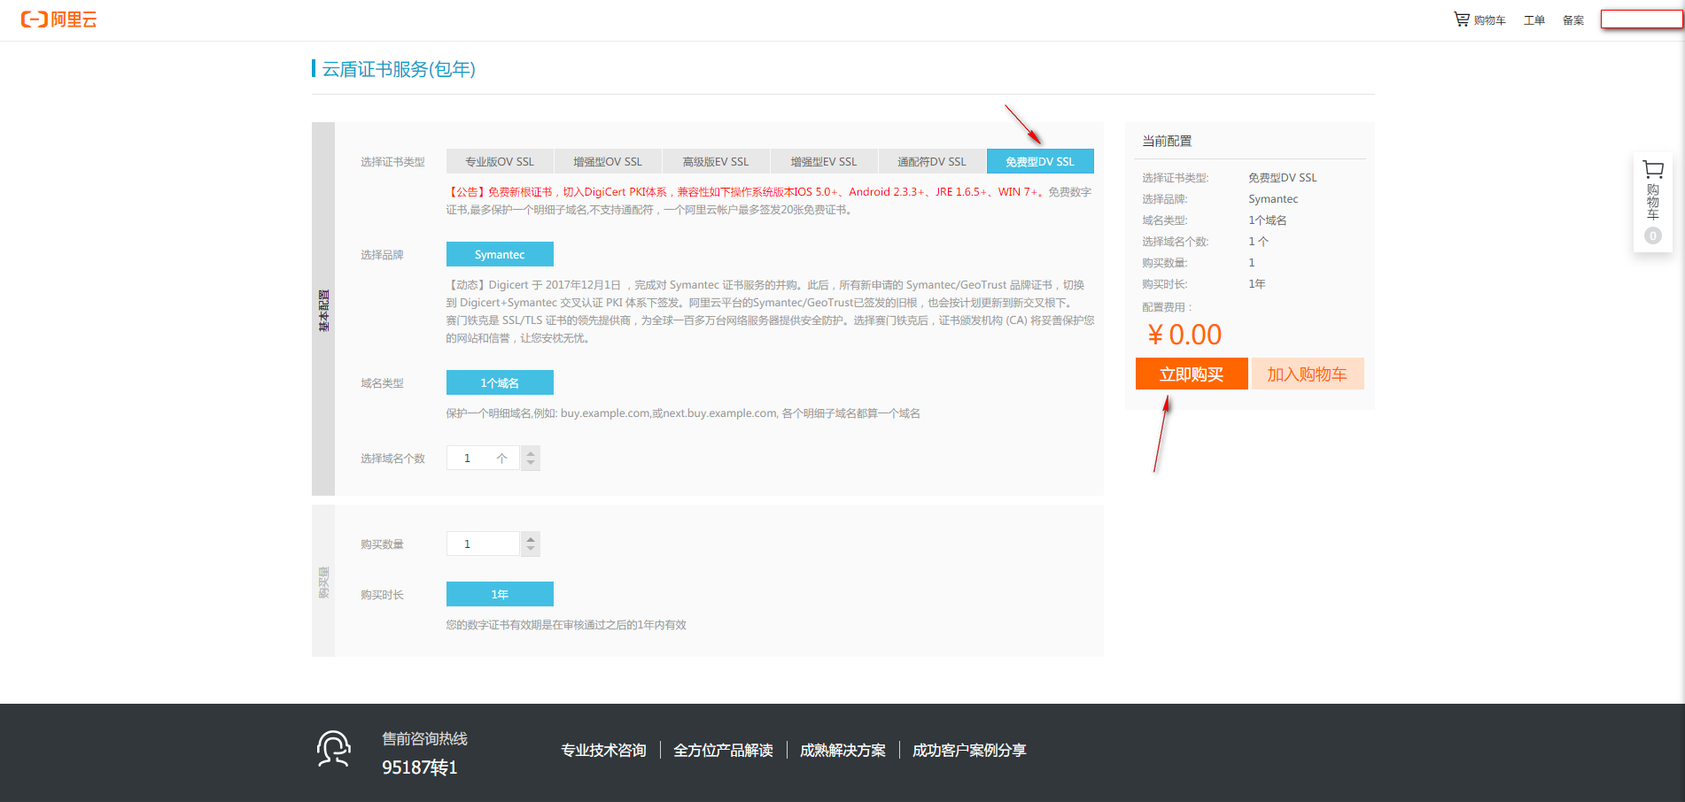Increase the domain count stepper
Viewport: 1685px width, 802px height.
point(531,452)
